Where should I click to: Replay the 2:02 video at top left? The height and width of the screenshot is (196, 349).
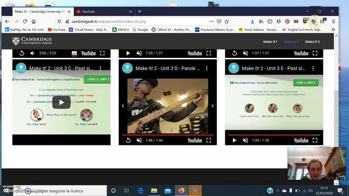(x=22, y=53)
